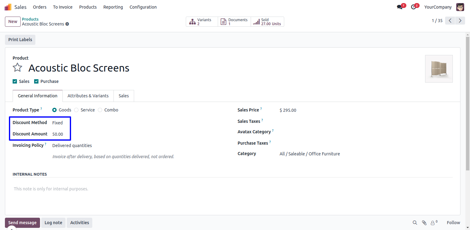Select the Combo product type
This screenshot has width=470, height=230.
[x=100, y=110]
